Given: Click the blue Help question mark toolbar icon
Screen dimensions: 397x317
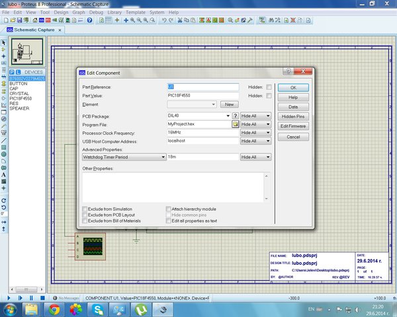Looking at the screenshot, I should pyautogui.click(x=89, y=20).
